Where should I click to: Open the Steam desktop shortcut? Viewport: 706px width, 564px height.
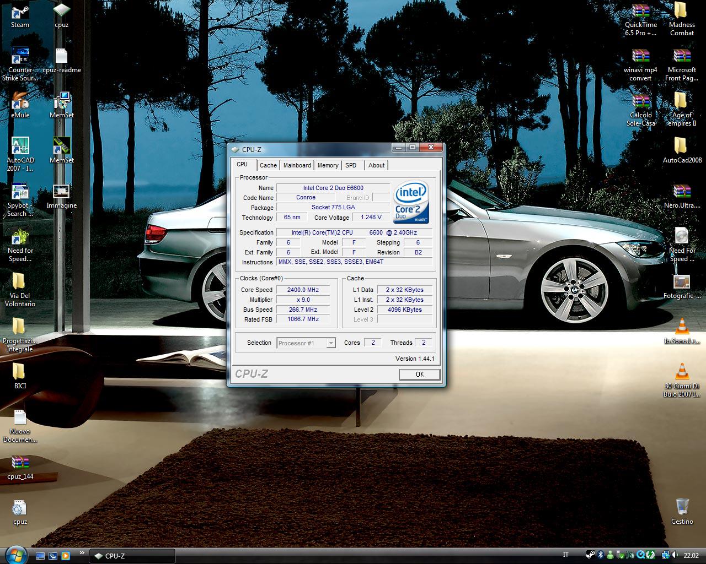click(20, 15)
